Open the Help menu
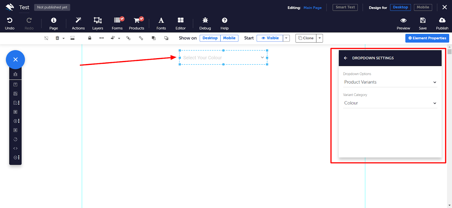 [225, 23]
